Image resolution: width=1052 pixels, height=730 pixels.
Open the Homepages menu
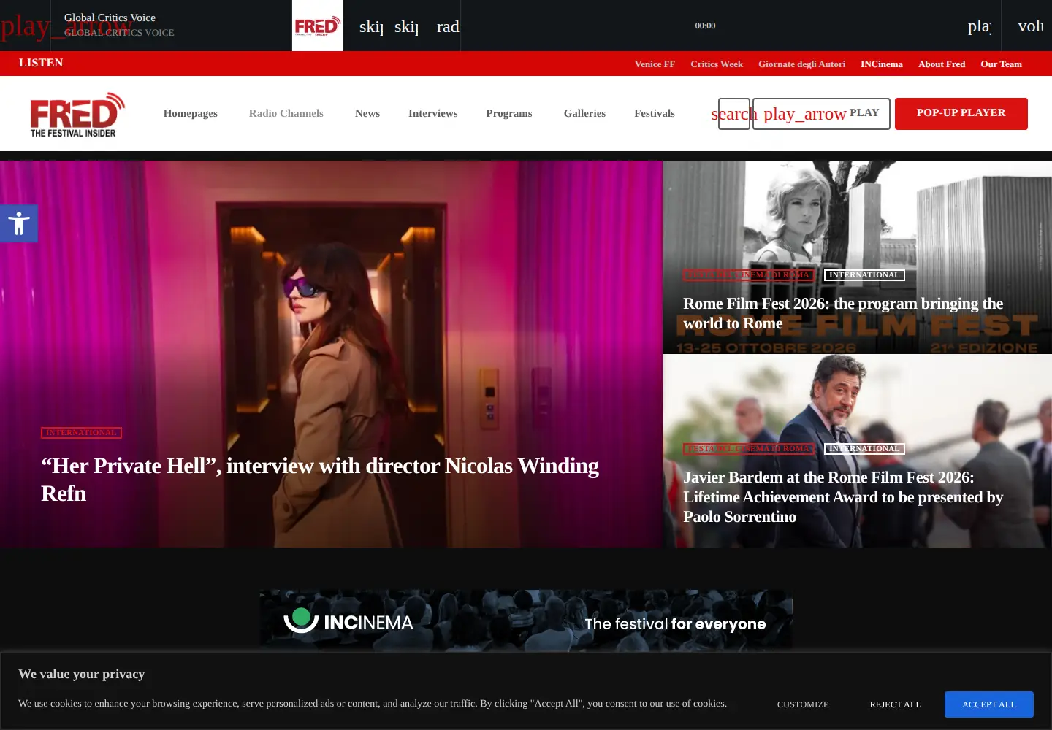pyautogui.click(x=191, y=113)
